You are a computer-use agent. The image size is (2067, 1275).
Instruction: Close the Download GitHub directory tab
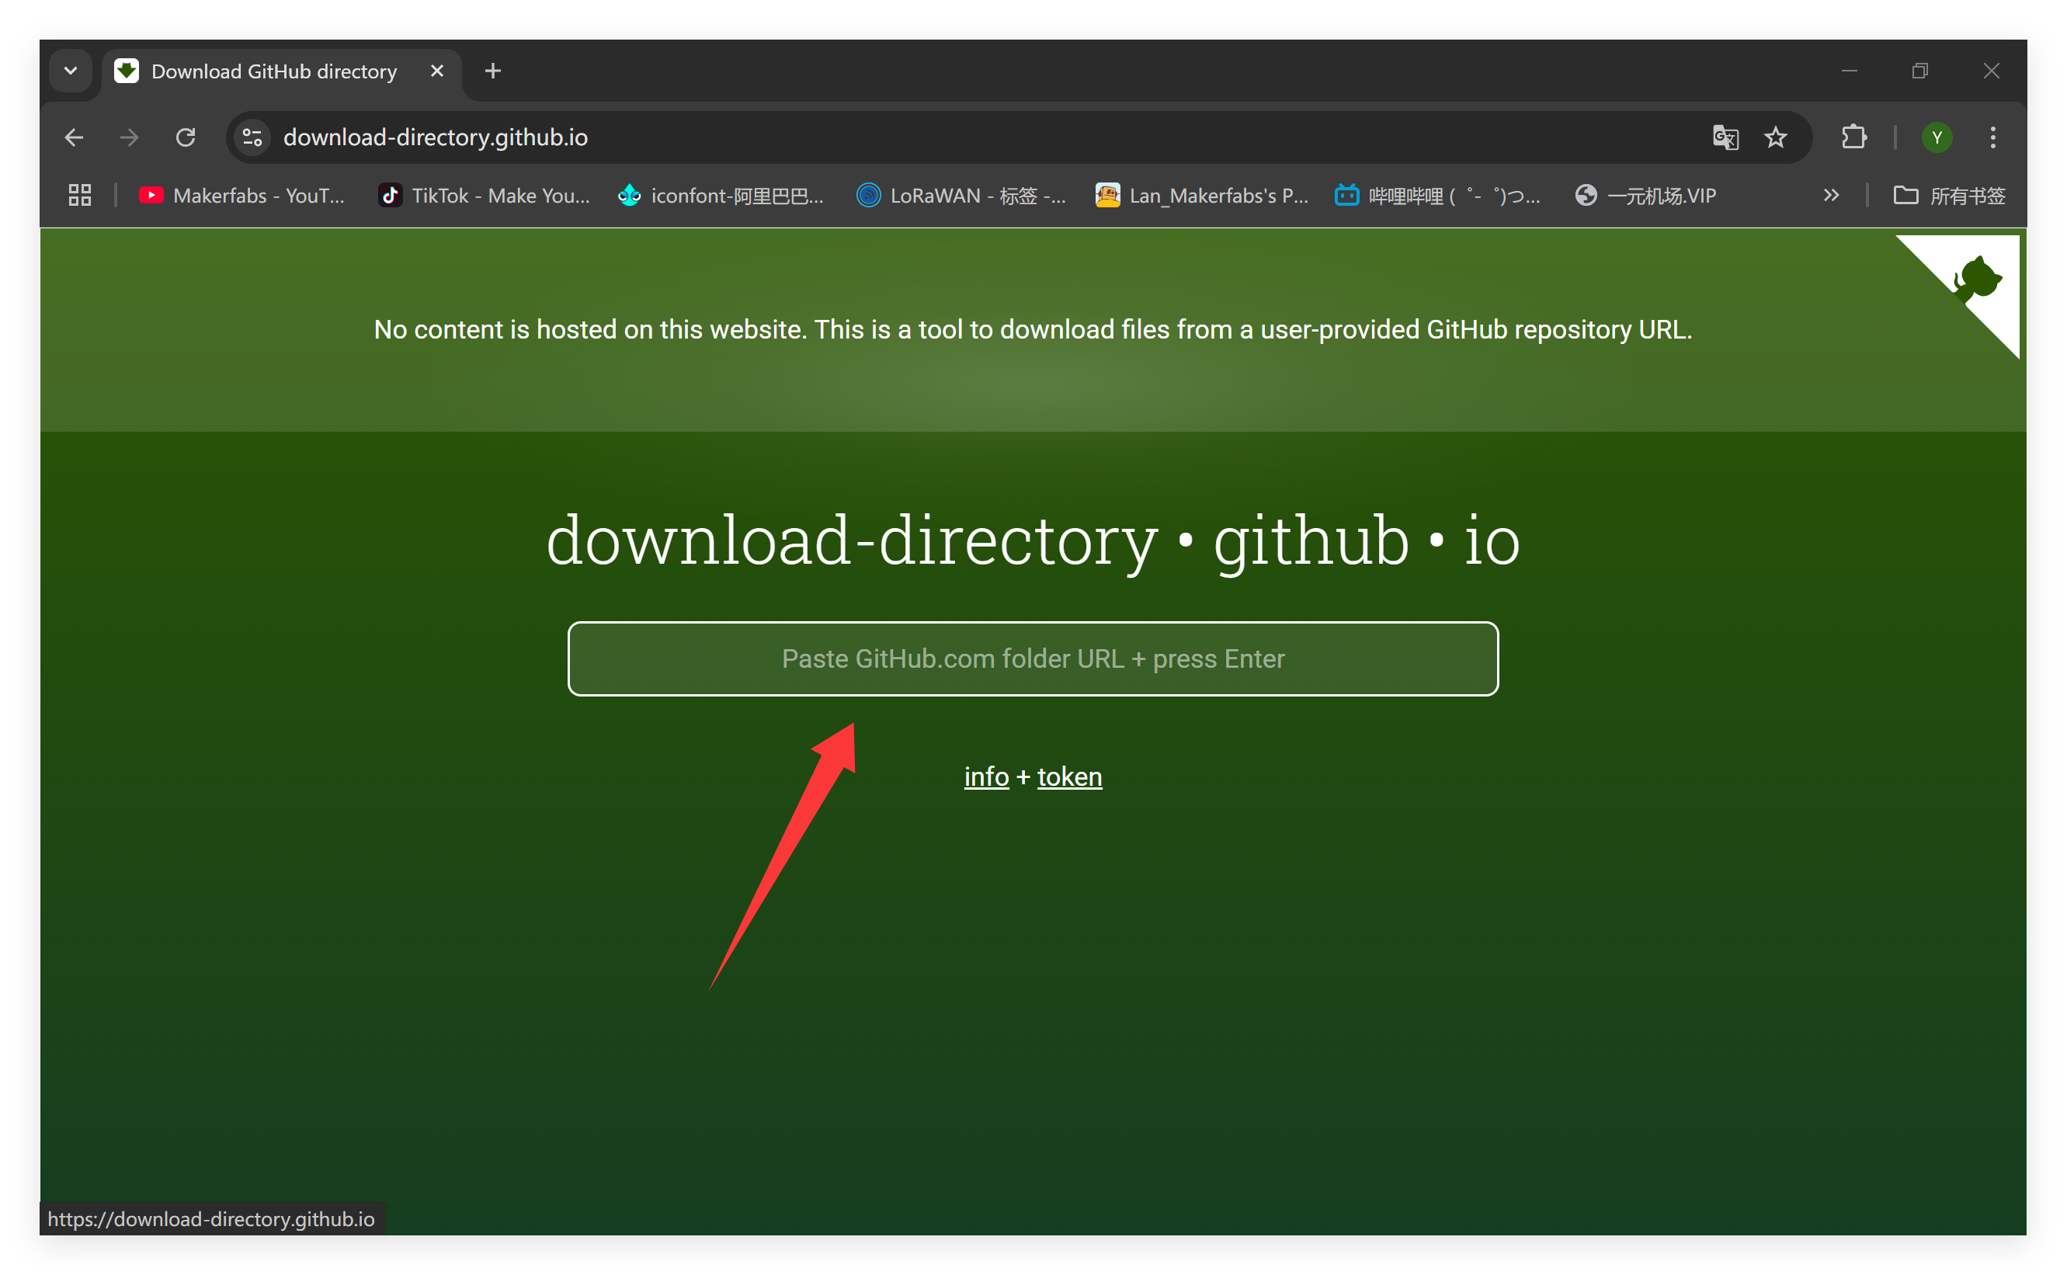[436, 71]
